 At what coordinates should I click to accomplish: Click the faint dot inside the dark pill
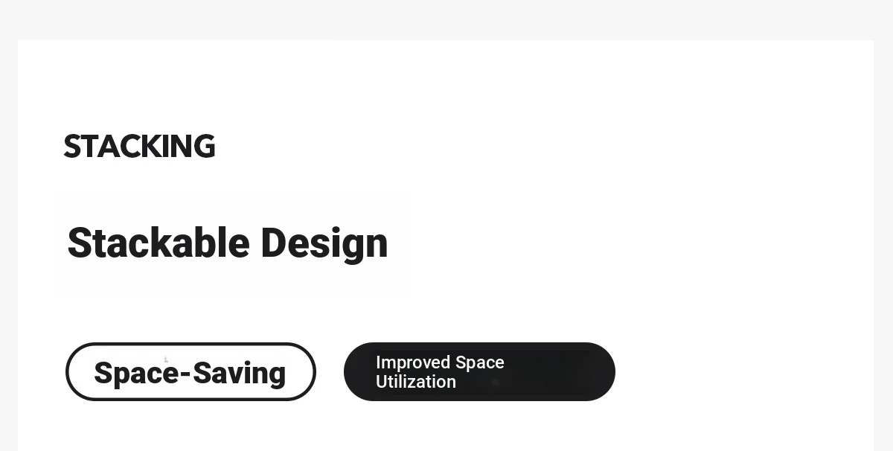click(495, 382)
